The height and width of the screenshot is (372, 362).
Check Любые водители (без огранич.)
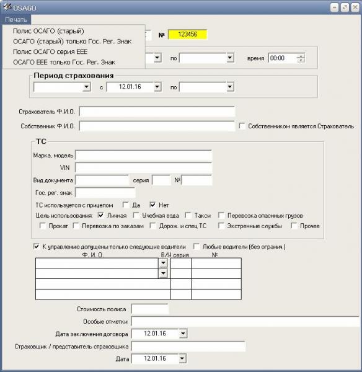coord(196,247)
